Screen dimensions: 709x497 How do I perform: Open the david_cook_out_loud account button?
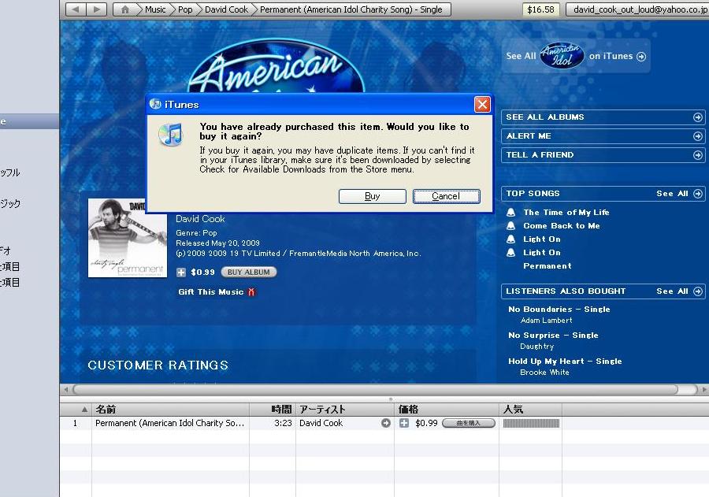tap(637, 9)
